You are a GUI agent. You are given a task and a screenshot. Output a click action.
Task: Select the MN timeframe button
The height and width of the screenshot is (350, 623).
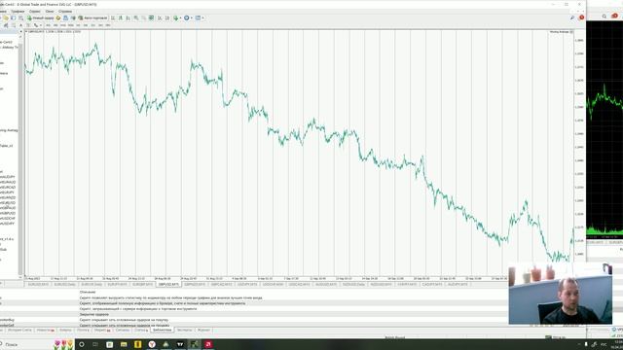108,25
